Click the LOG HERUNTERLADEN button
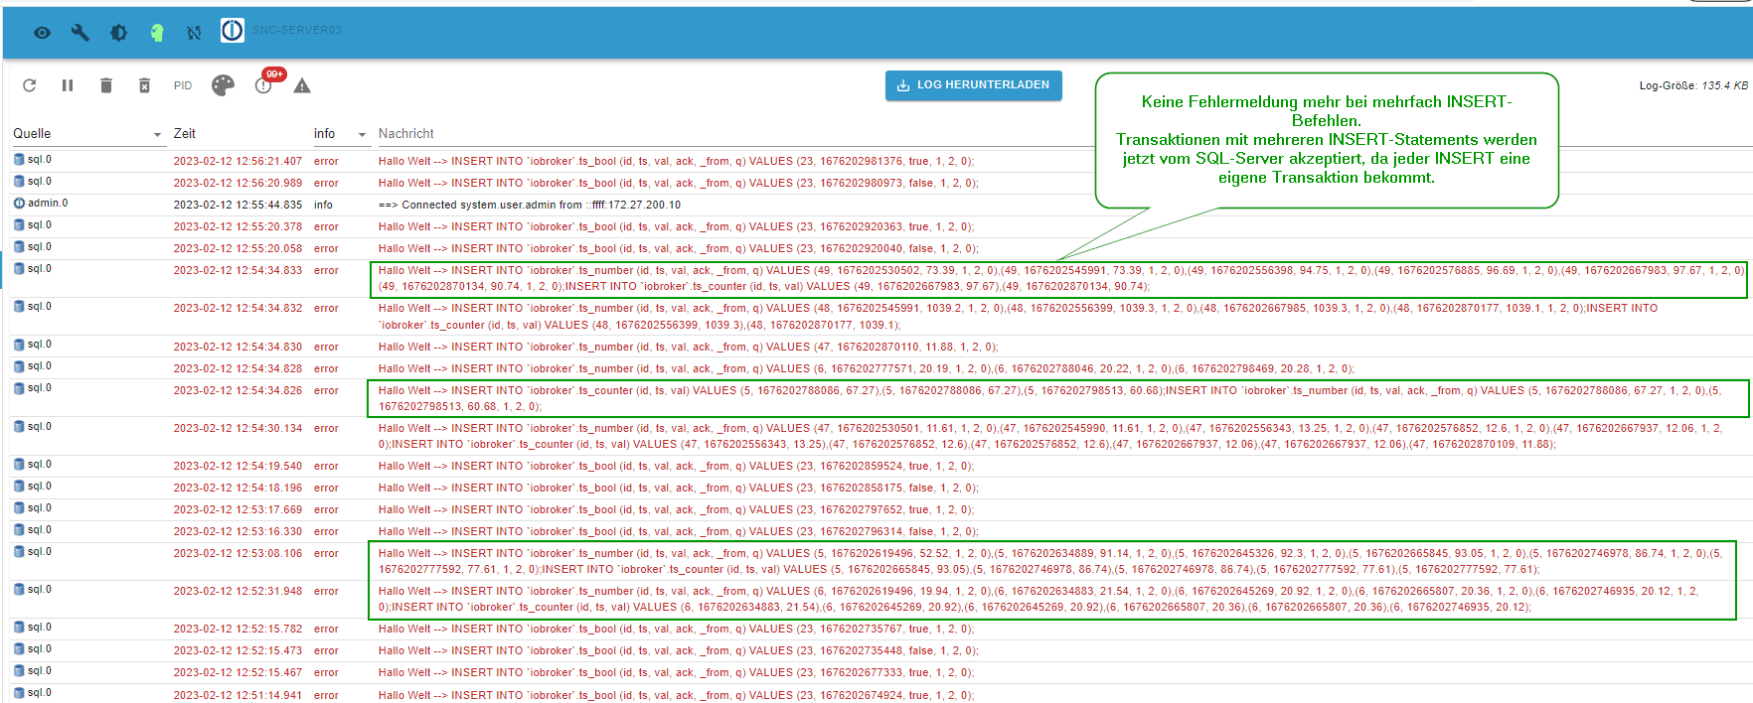Screen dimensions: 1753x703 coord(974,85)
